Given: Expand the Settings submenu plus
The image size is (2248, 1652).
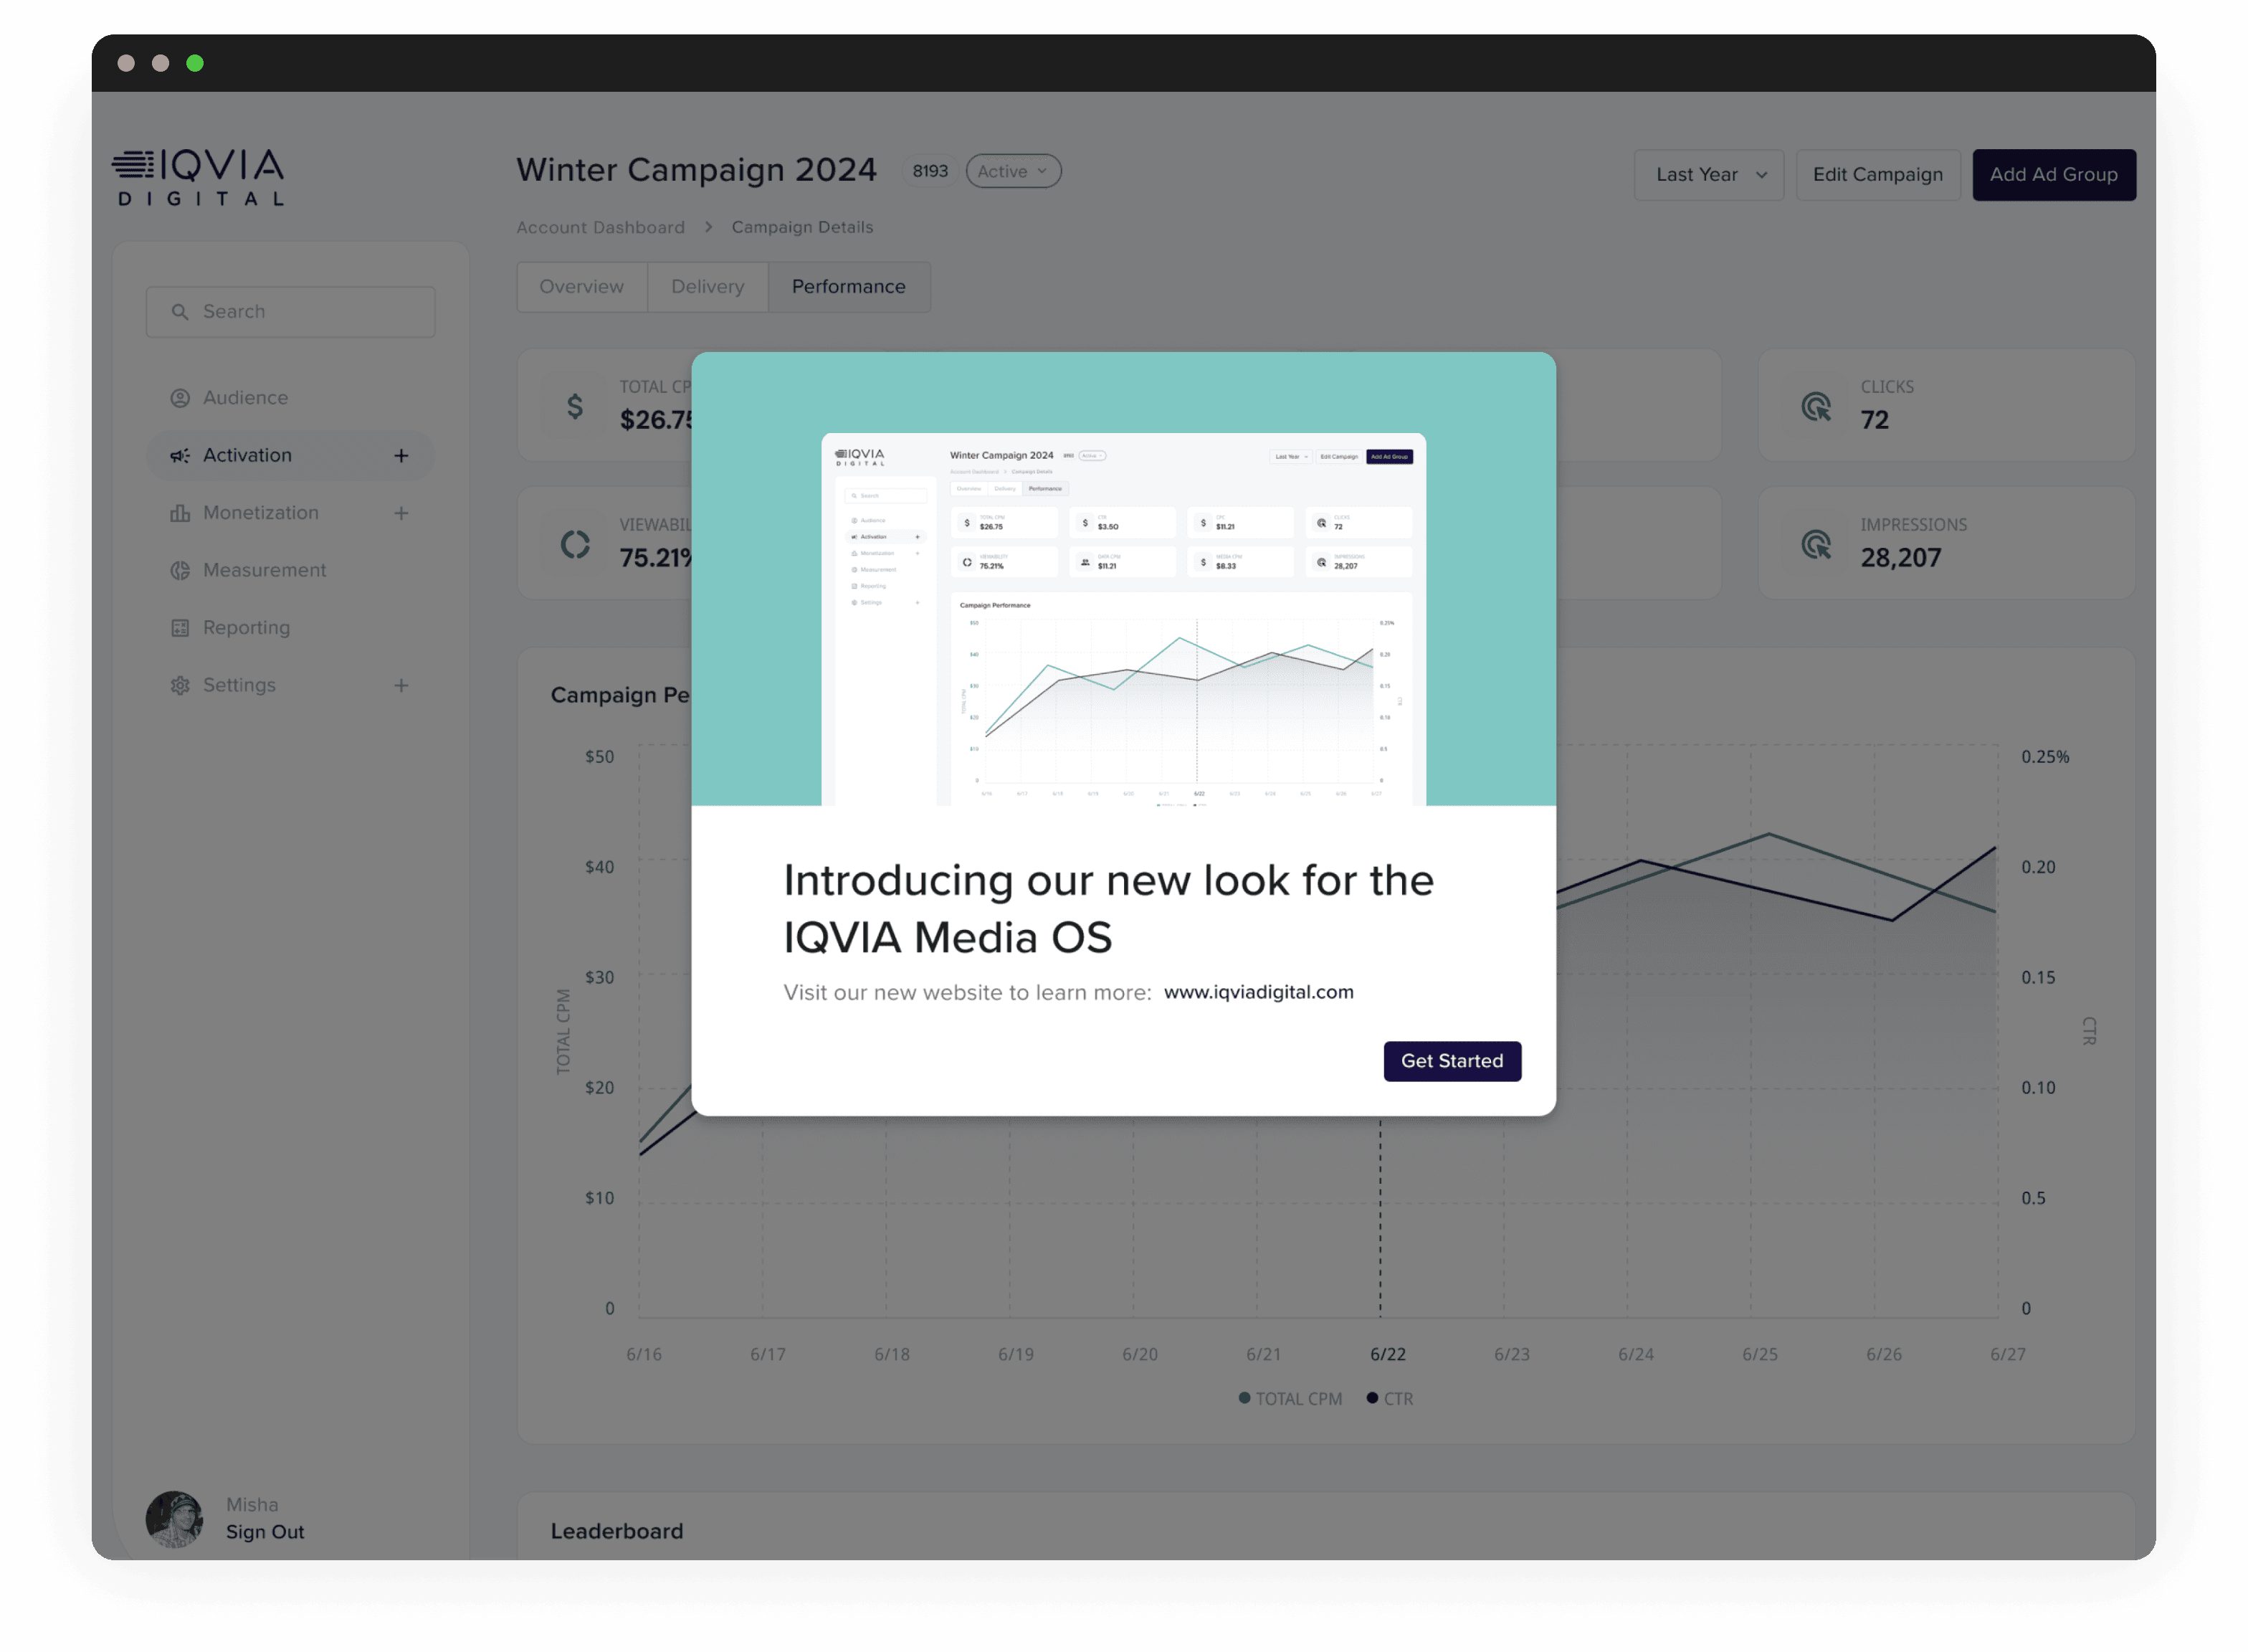Looking at the screenshot, I should pos(401,685).
